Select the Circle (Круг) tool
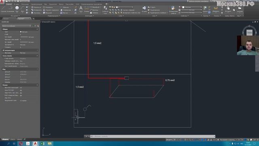Screen dimensions: 259x146 pos(17,9)
